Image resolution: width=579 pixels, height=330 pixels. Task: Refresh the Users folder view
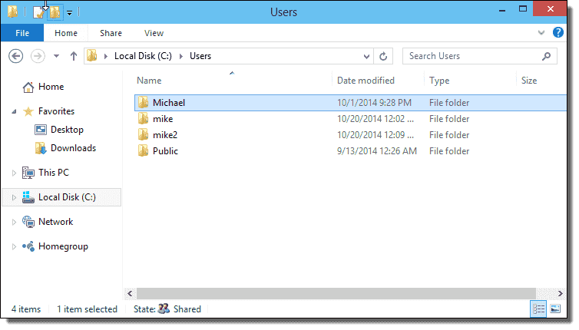[385, 56]
